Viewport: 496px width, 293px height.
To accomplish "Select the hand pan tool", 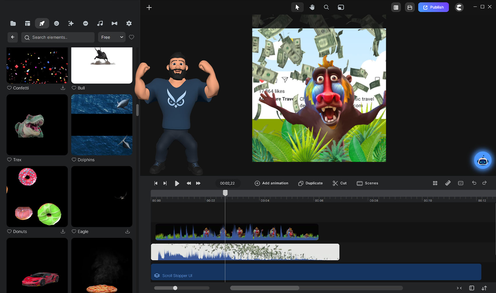I will 312,7.
